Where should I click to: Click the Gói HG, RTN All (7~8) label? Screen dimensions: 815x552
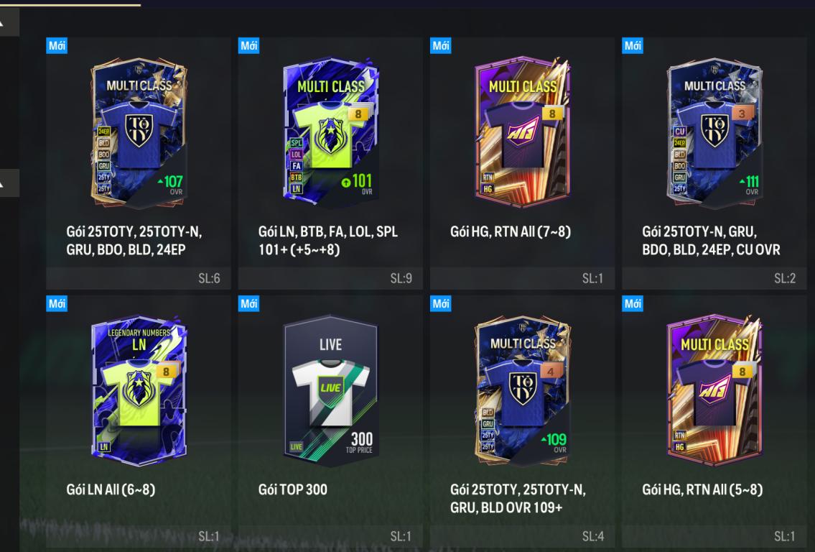(511, 231)
